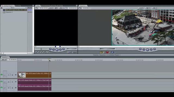
Task: Select the MVI_2070 video clip thumbnail in Timeline
Action: point(22,75)
